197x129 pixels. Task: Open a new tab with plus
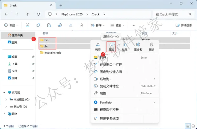pyautogui.click(x=61, y=6)
